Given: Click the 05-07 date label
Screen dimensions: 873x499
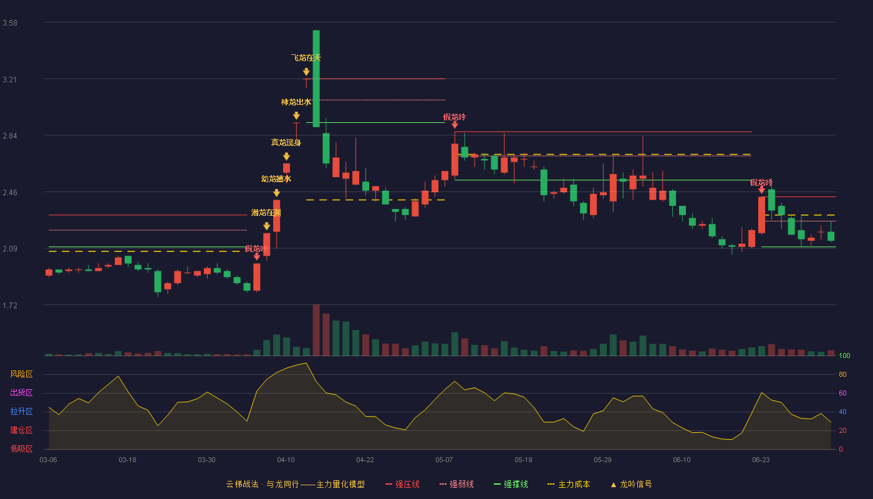Looking at the screenshot, I should click(444, 460).
